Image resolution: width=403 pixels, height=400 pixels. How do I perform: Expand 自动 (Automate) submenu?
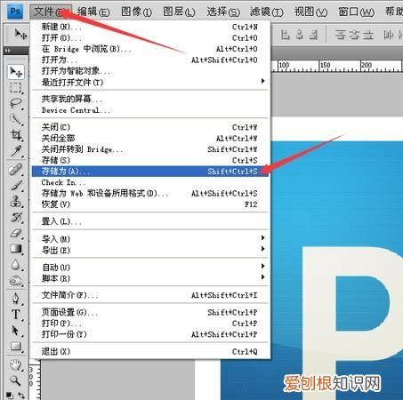coord(150,267)
